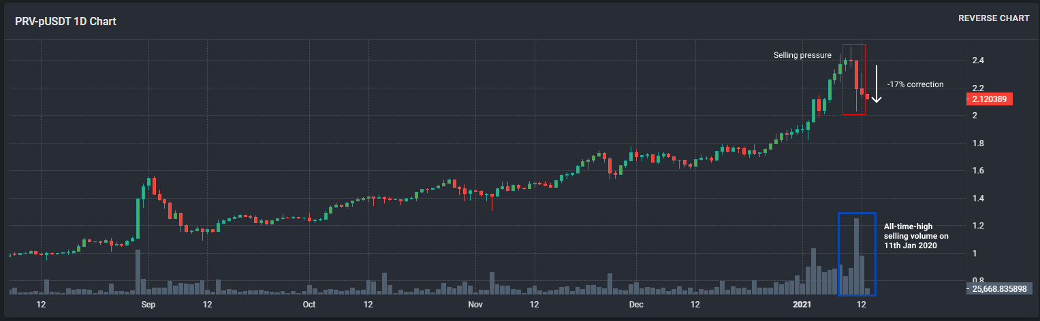
Task: Click the red current price label 2.120389
Action: click(989, 99)
